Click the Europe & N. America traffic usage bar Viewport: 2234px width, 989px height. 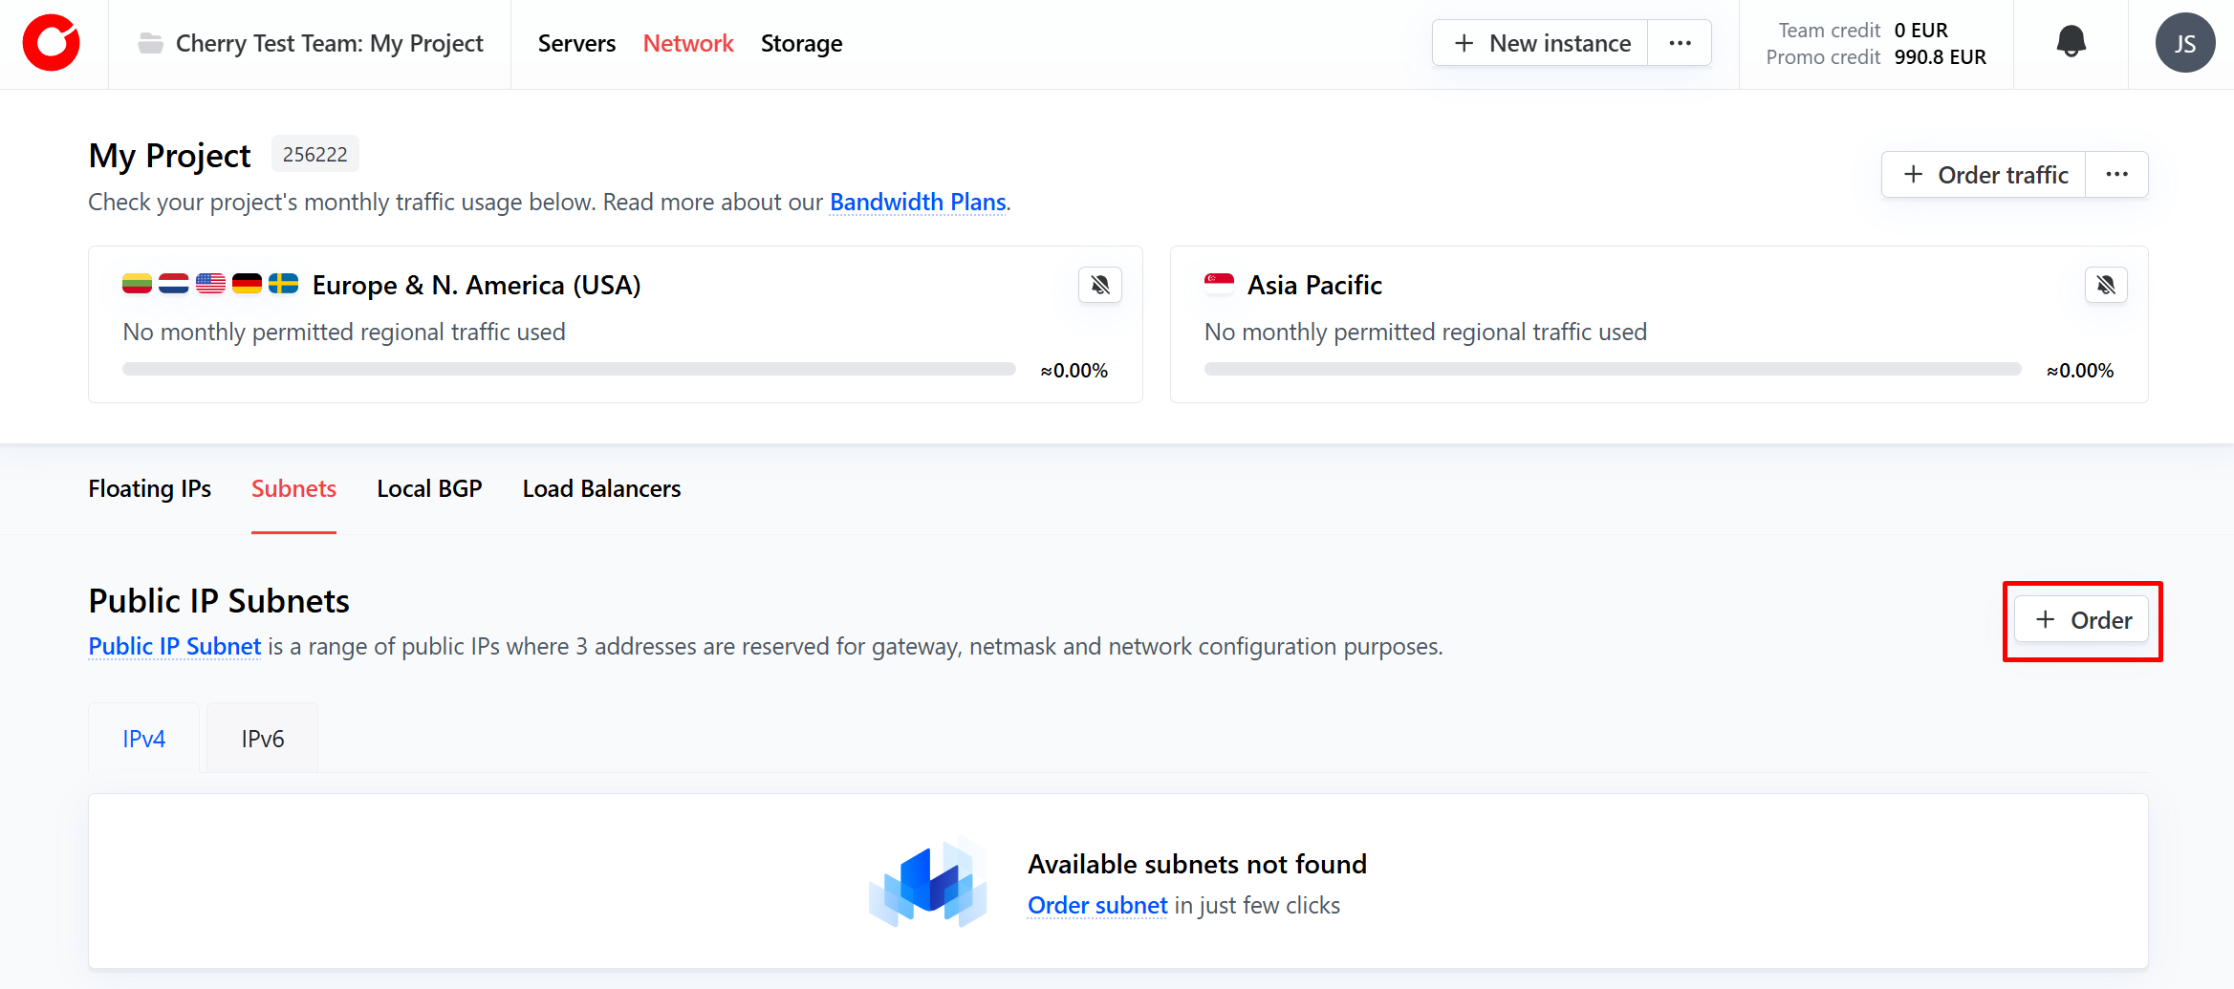569,369
